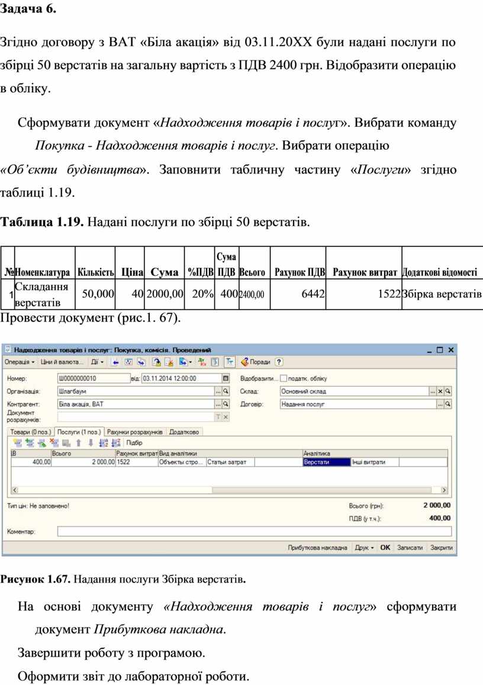Move the table row down with arrow icon
The height and width of the screenshot is (685, 483).
91,443
